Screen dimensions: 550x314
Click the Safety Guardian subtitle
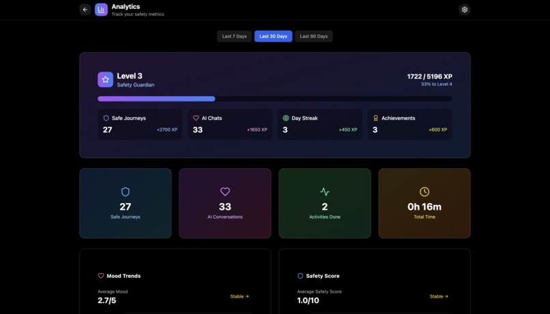(135, 85)
